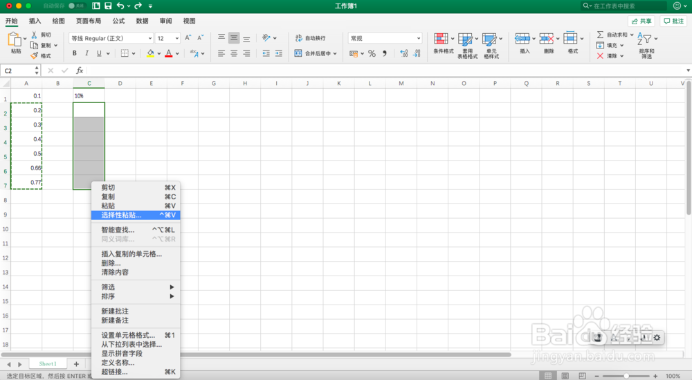Click the Format painter brush icon
Image resolution: width=692 pixels, height=380 pixels.
(34, 55)
